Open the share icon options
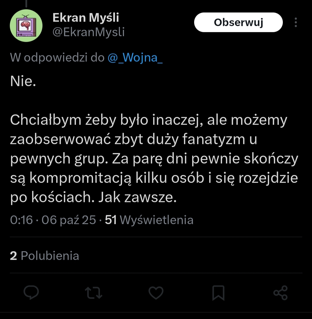This screenshot has height=319, width=312. [x=281, y=293]
